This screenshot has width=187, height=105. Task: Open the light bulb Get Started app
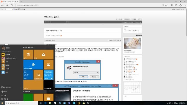point(5,62)
